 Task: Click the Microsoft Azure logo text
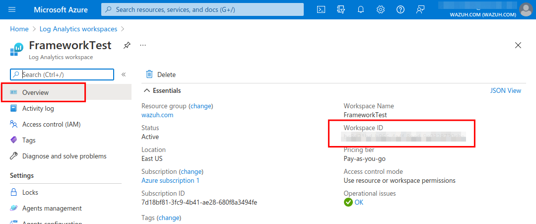point(61,9)
